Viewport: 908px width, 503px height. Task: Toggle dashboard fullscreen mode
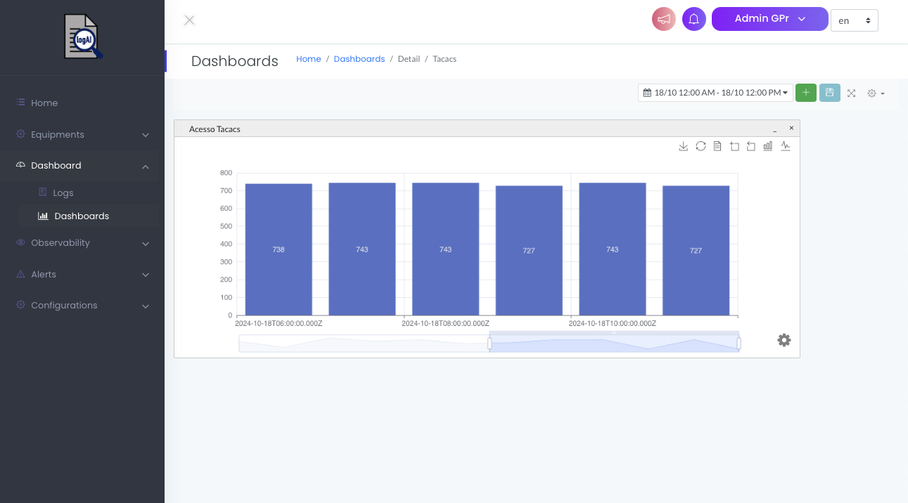(x=851, y=93)
